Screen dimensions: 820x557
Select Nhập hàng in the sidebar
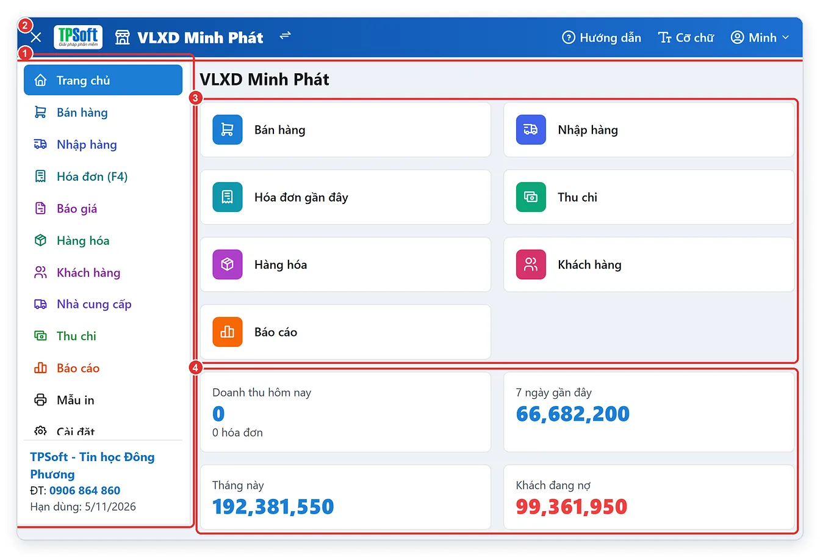pos(103,144)
